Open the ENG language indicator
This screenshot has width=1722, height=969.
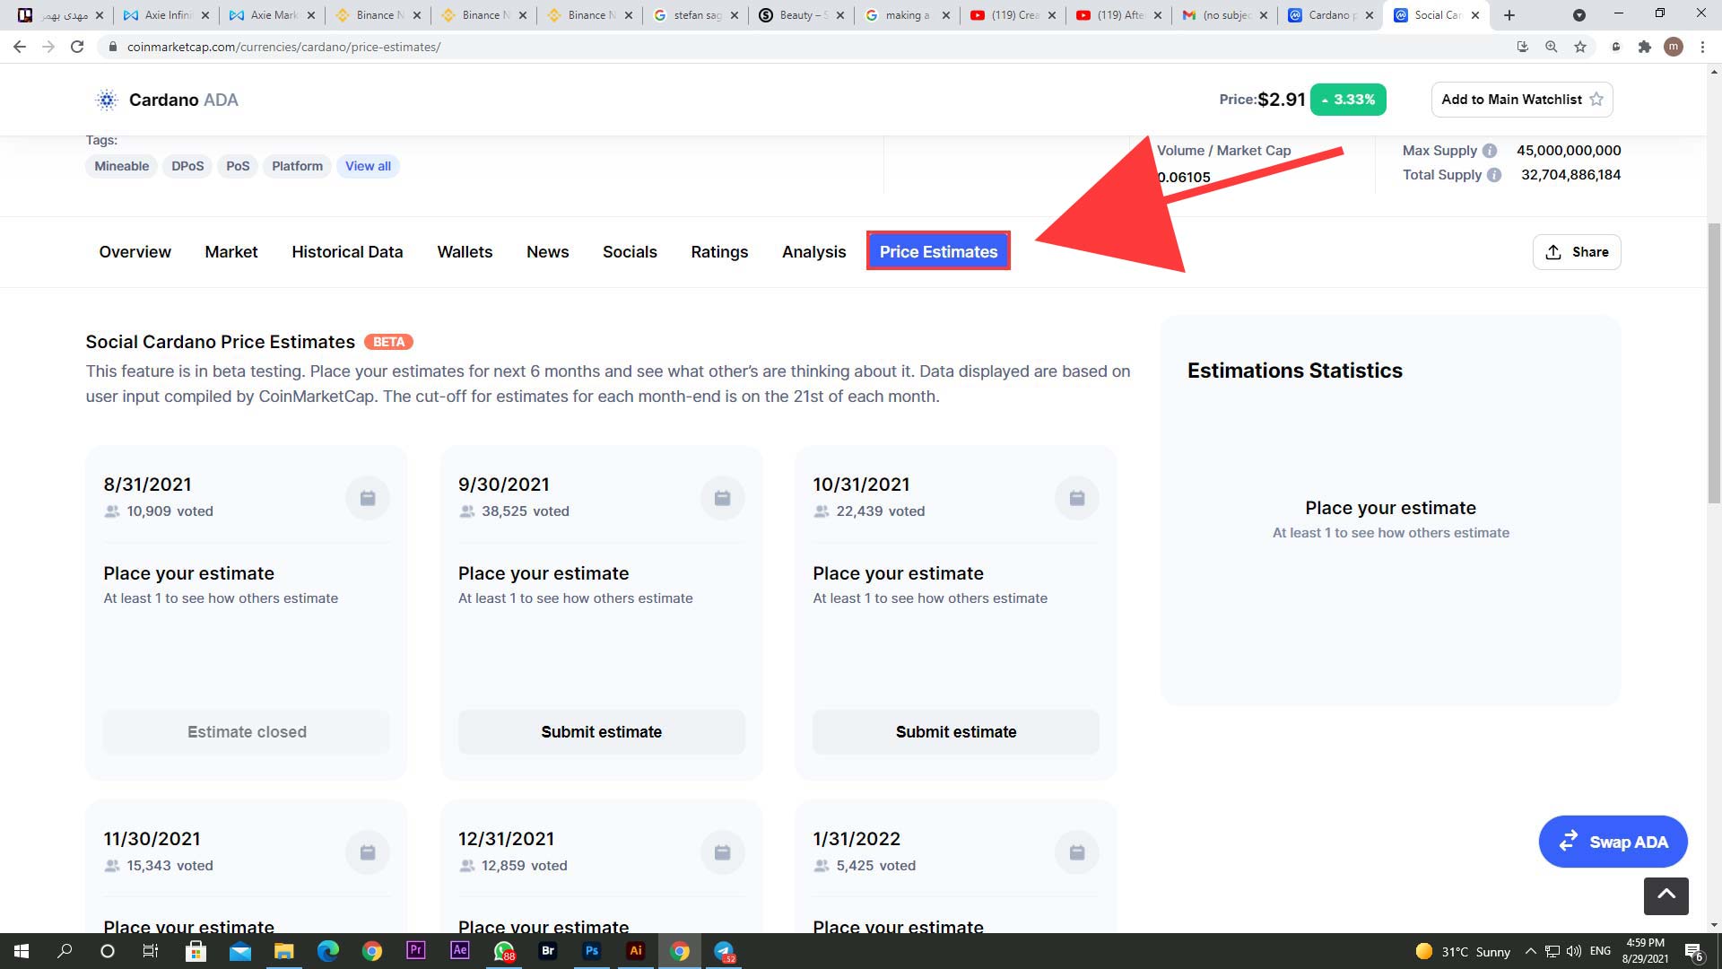pos(1600,951)
